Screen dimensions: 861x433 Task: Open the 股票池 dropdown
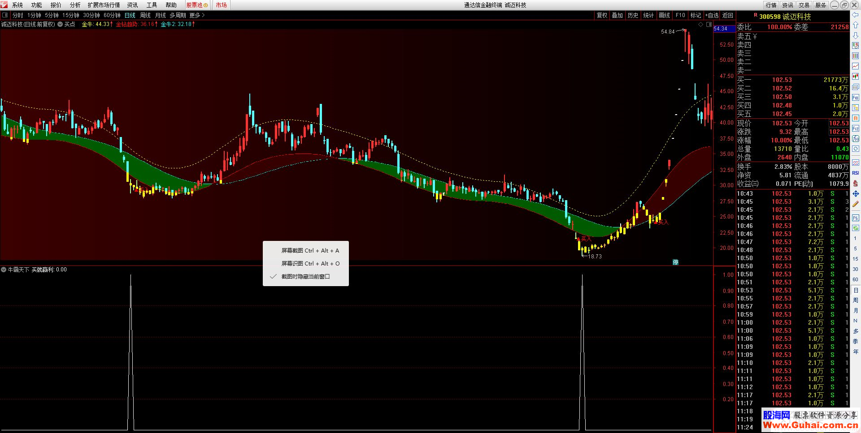coord(197,5)
